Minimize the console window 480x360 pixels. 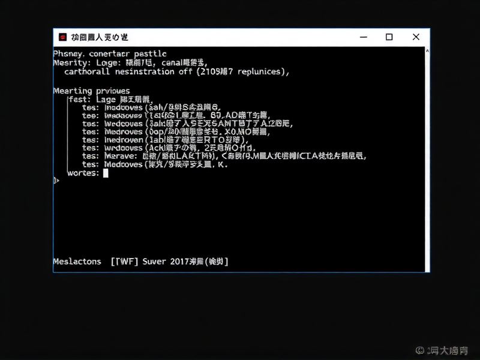pos(363,37)
